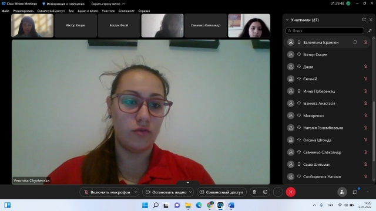This screenshot has width=376, height=211.
Task: Open Word from taskbar
Action: coord(231,205)
